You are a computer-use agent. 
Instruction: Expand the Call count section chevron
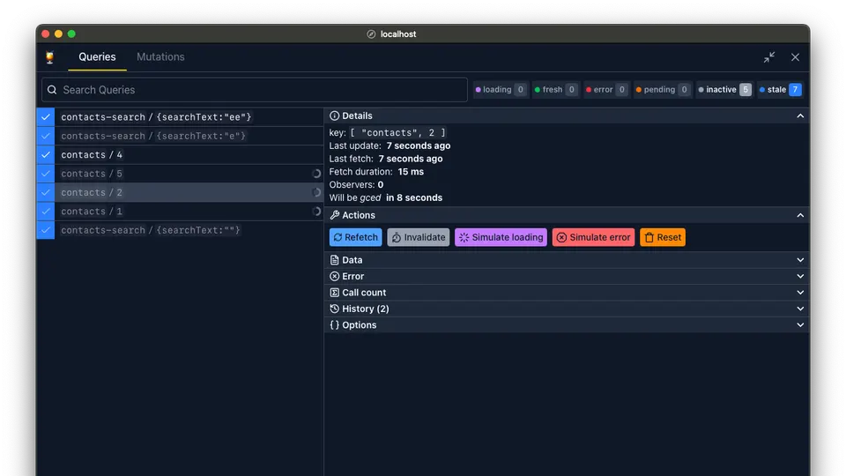tap(800, 292)
